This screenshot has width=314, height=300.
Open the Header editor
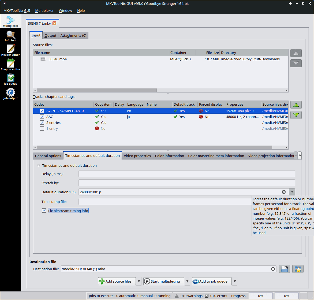tap(11, 51)
